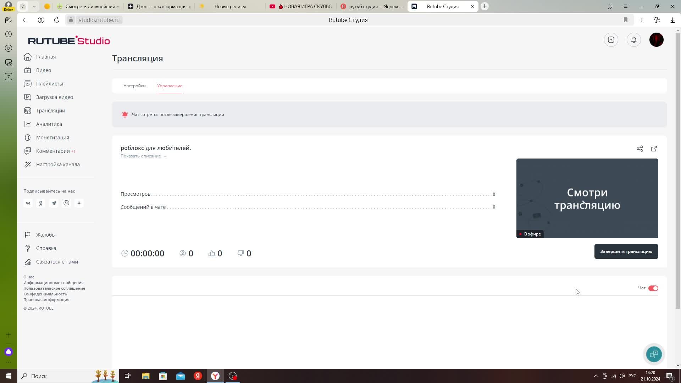
Task: Open О нас footer link
Action: tap(29, 277)
